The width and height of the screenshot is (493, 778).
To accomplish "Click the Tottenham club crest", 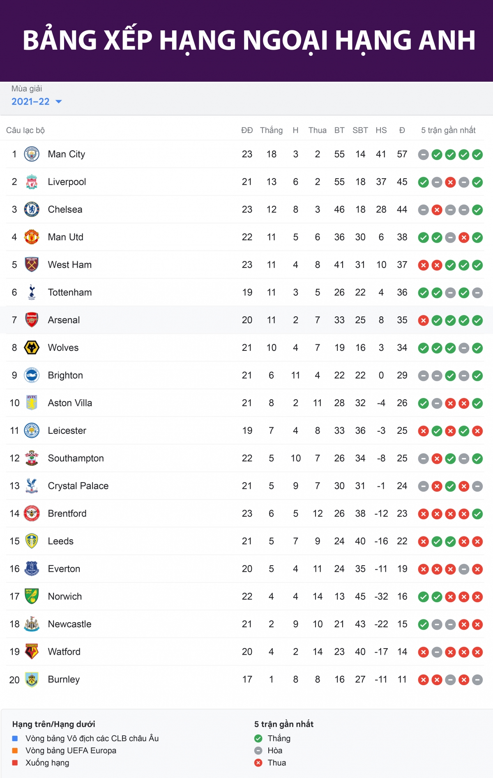I will (x=32, y=292).
